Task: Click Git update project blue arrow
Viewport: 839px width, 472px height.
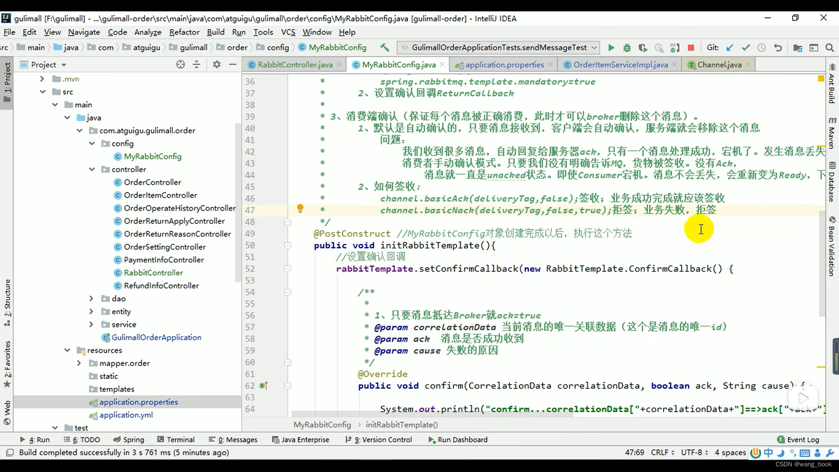Action: tap(729, 48)
